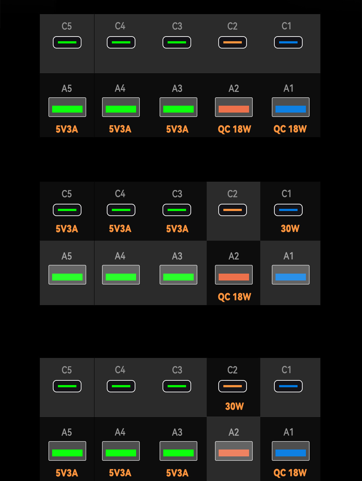Screen dimensions: 362x481
Task: Click the green A4 port in middle panel
Action: 121,275
